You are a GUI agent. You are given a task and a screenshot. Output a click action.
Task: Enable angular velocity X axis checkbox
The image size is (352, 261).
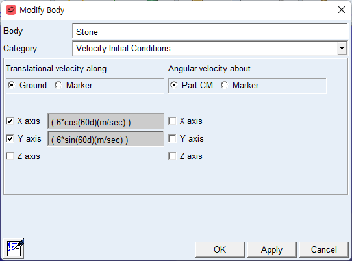(172, 121)
